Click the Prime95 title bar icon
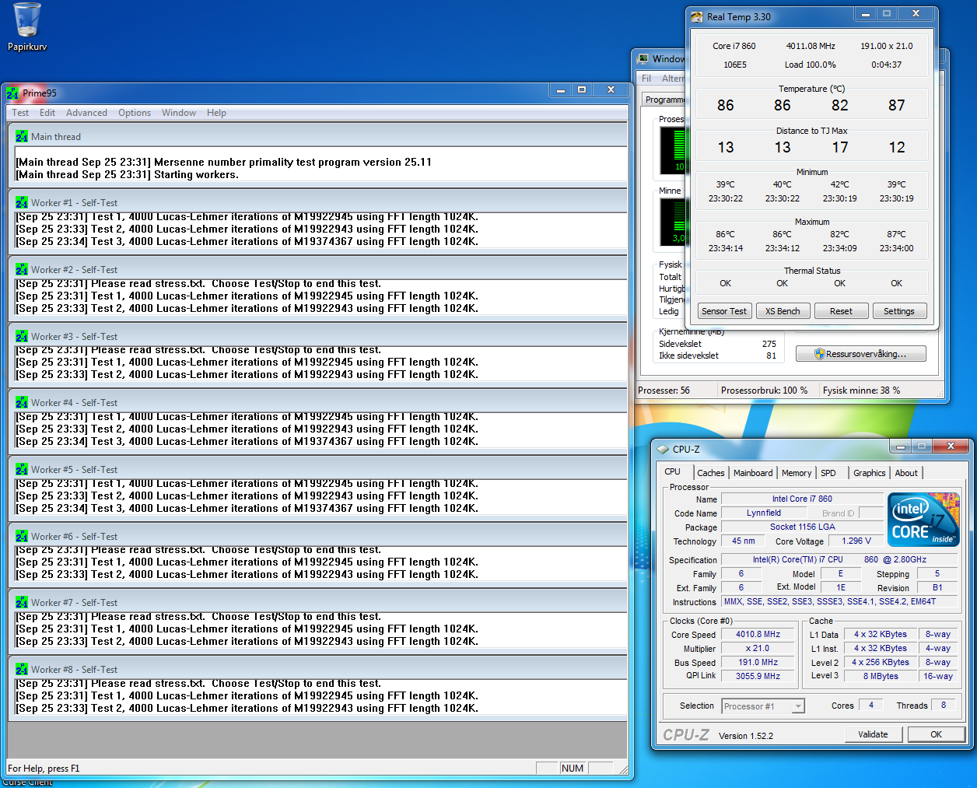The width and height of the screenshot is (977, 788). (12, 93)
